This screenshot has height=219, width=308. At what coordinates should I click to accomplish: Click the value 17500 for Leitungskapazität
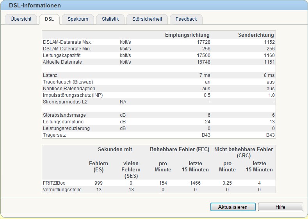point(203,55)
